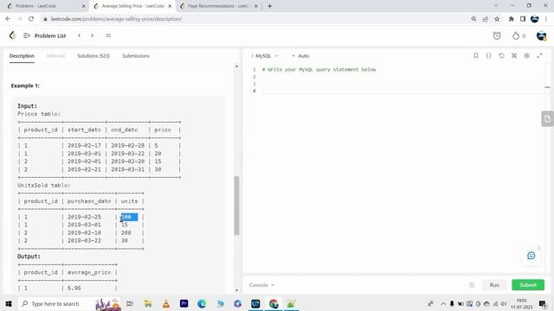Open the Solutions (523) tab
Viewport: 554px width, 311px height.
click(x=93, y=55)
